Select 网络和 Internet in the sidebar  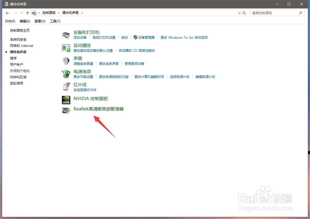(x=21, y=46)
